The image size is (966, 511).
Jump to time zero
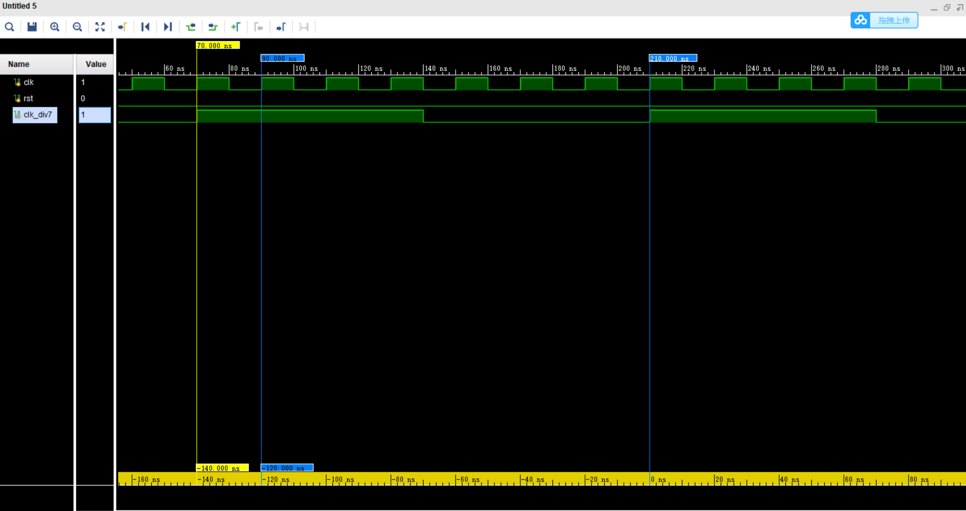pyautogui.click(x=145, y=27)
